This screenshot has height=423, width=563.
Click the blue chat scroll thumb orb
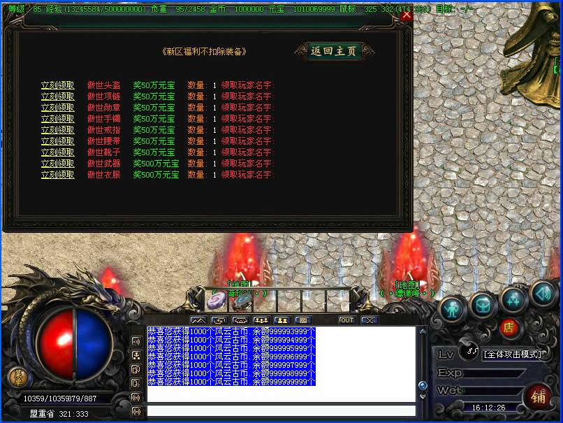click(423, 386)
